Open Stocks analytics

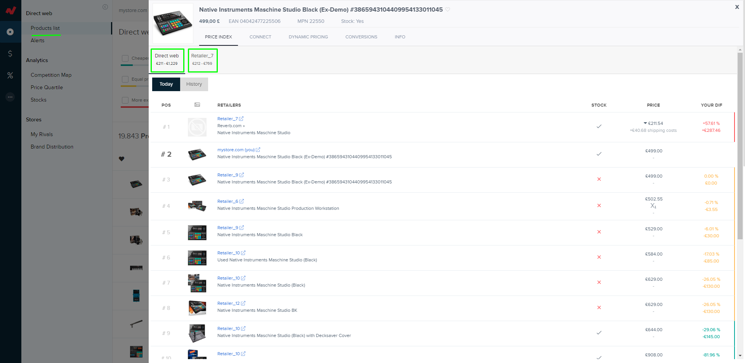point(38,100)
